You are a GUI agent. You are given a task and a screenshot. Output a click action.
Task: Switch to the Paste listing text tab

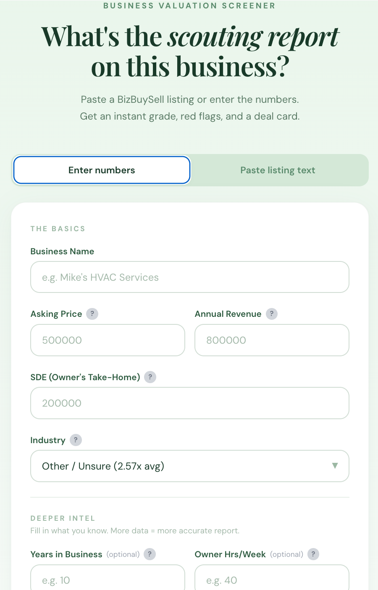point(278,170)
